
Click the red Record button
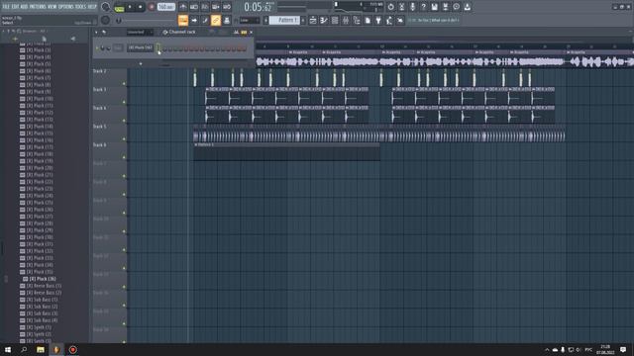point(152,7)
